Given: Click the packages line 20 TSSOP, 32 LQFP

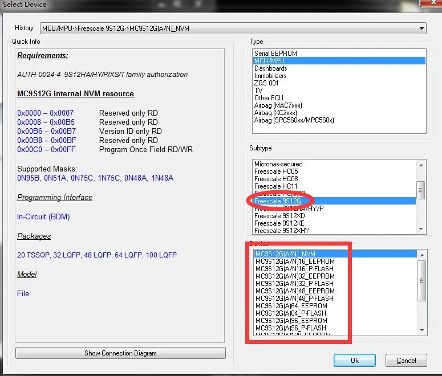Looking at the screenshot, I should (97, 255).
